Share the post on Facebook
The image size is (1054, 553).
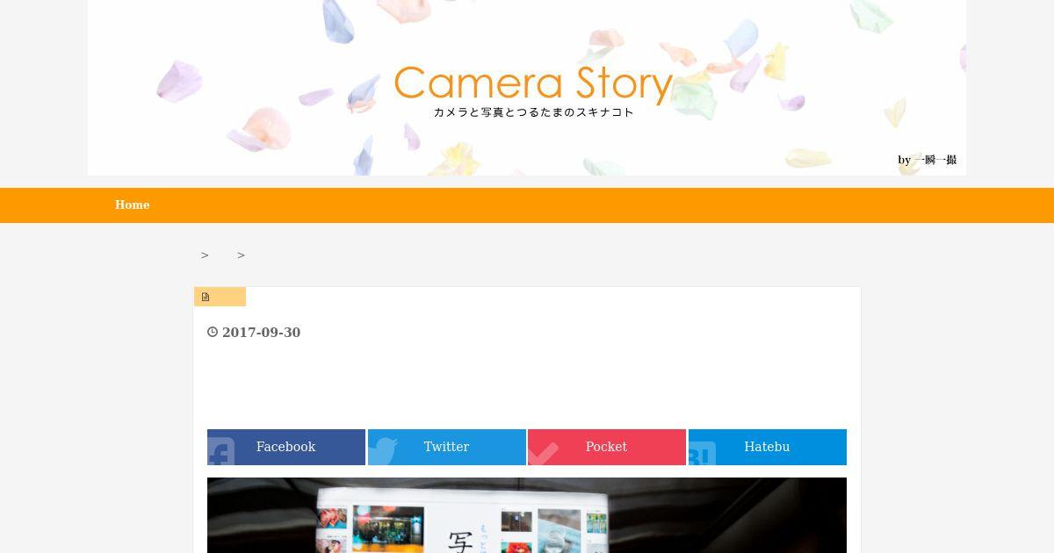286,447
